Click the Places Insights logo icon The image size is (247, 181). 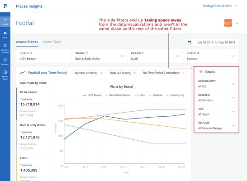tap(5, 6)
